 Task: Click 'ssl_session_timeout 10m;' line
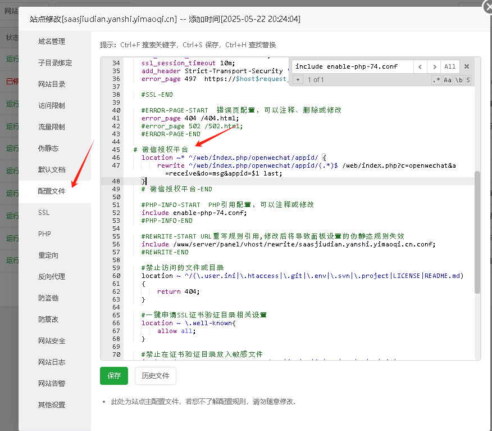pyautogui.click(x=188, y=63)
